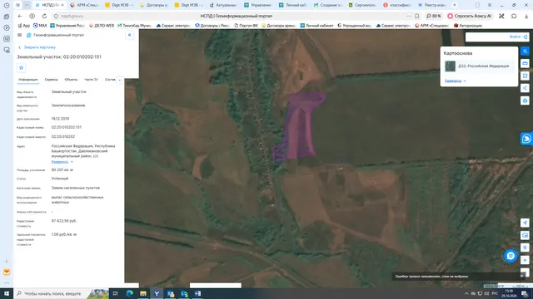
Task: Reload the browser page
Action: click(44, 16)
